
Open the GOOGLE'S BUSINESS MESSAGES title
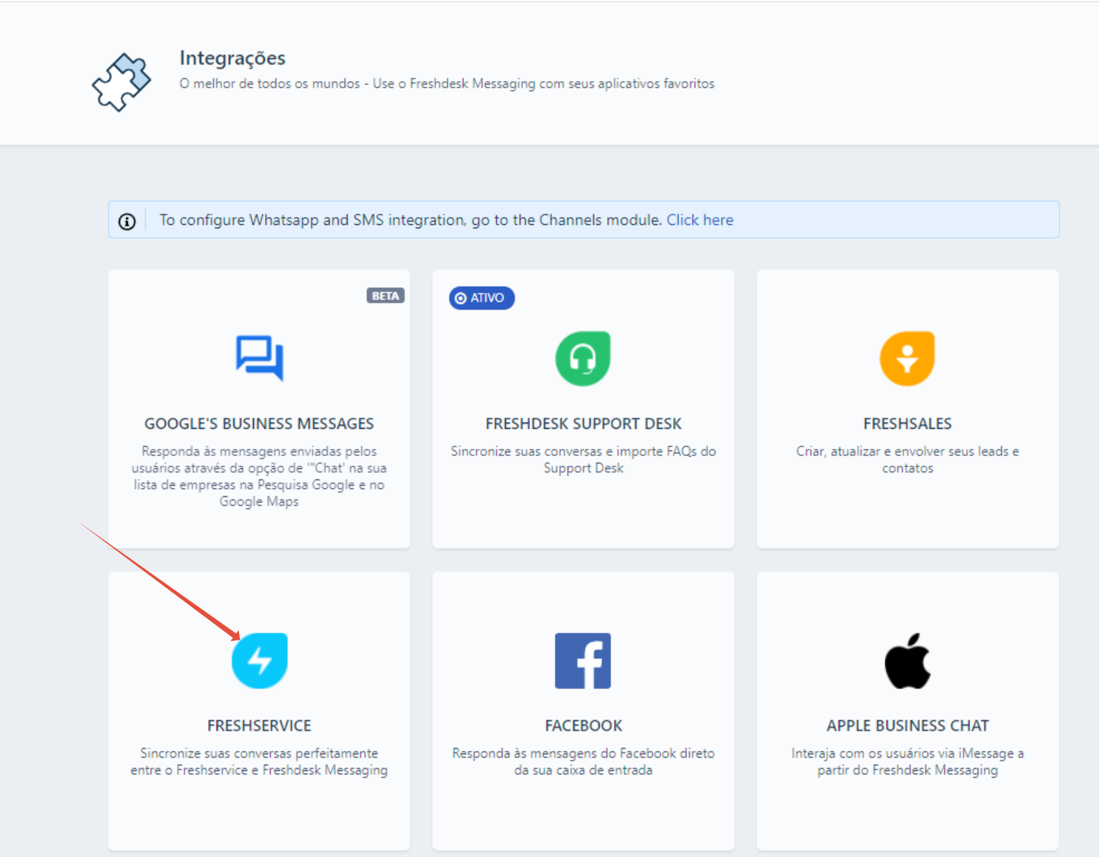259,423
